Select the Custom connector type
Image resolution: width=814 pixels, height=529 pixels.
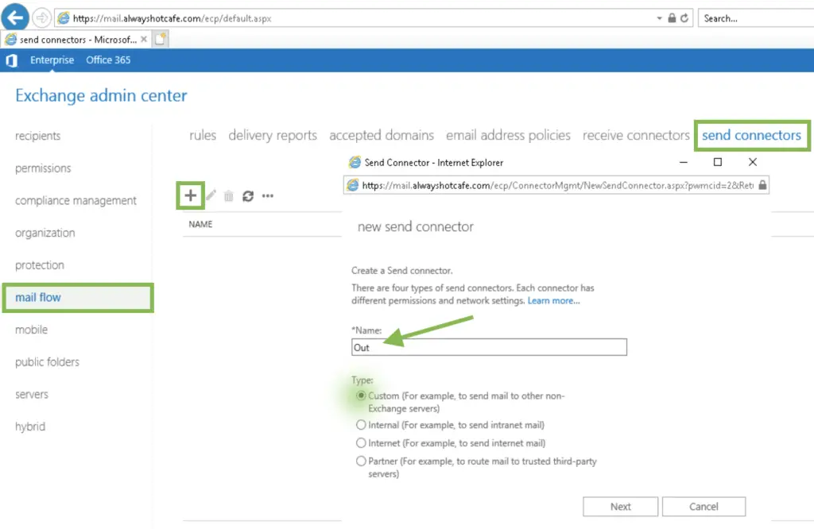click(x=361, y=396)
